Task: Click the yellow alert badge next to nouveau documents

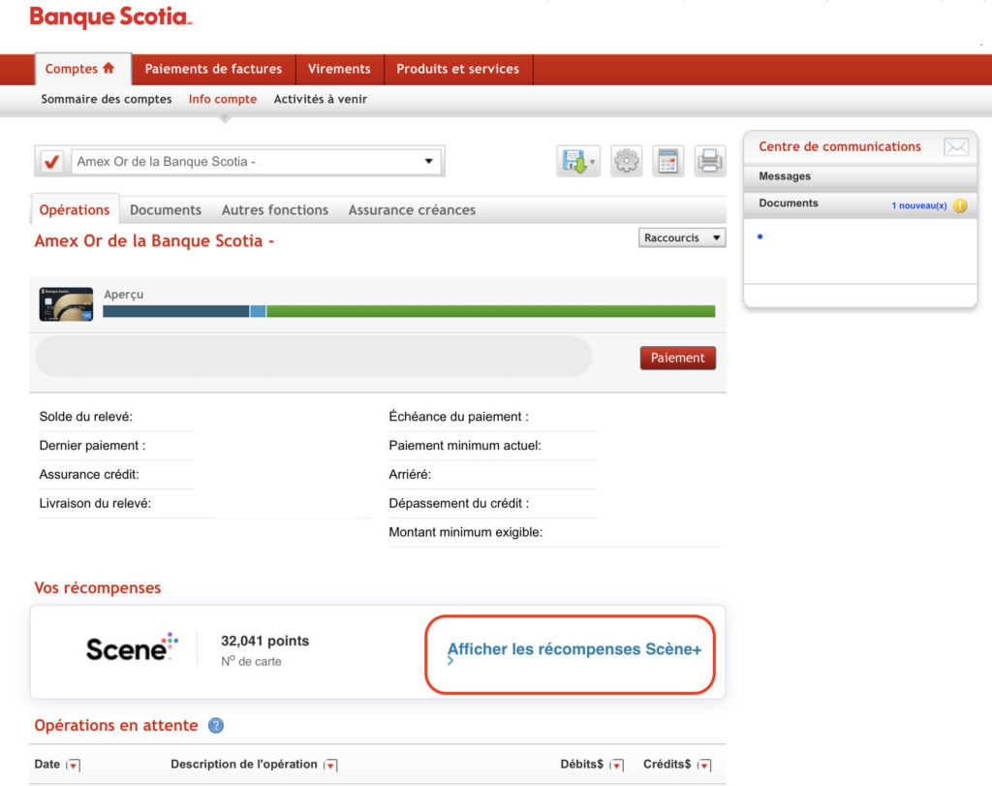Action: [x=957, y=204]
